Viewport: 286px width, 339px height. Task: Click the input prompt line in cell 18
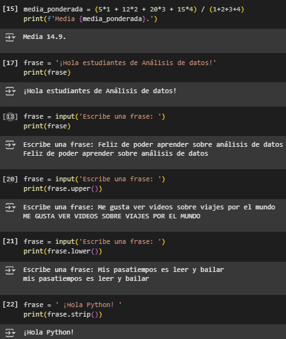[x=94, y=117]
